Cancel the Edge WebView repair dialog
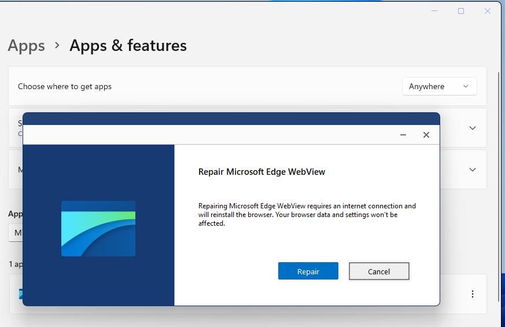Screen dimensions: 505x327 (379, 271)
